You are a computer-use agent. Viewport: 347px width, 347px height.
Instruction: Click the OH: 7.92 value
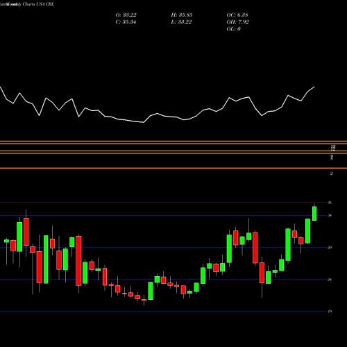[x=237, y=22]
